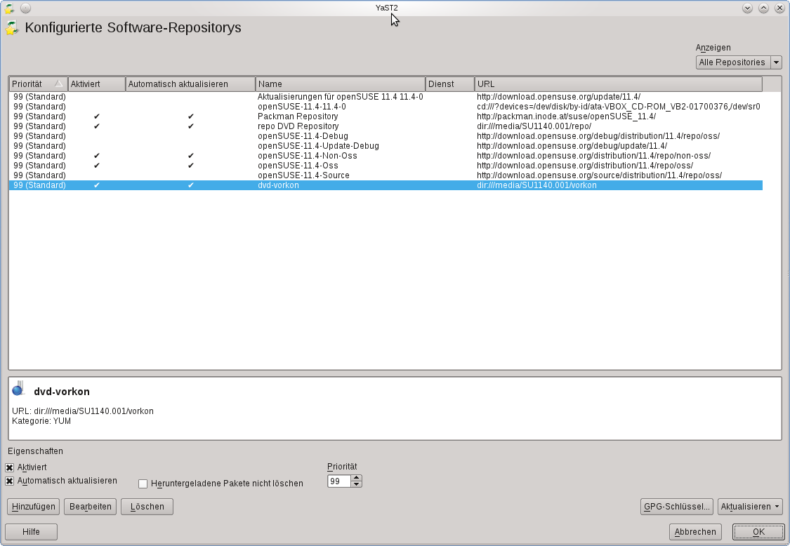Click the YaST icon in the title bar

(x=9, y=8)
